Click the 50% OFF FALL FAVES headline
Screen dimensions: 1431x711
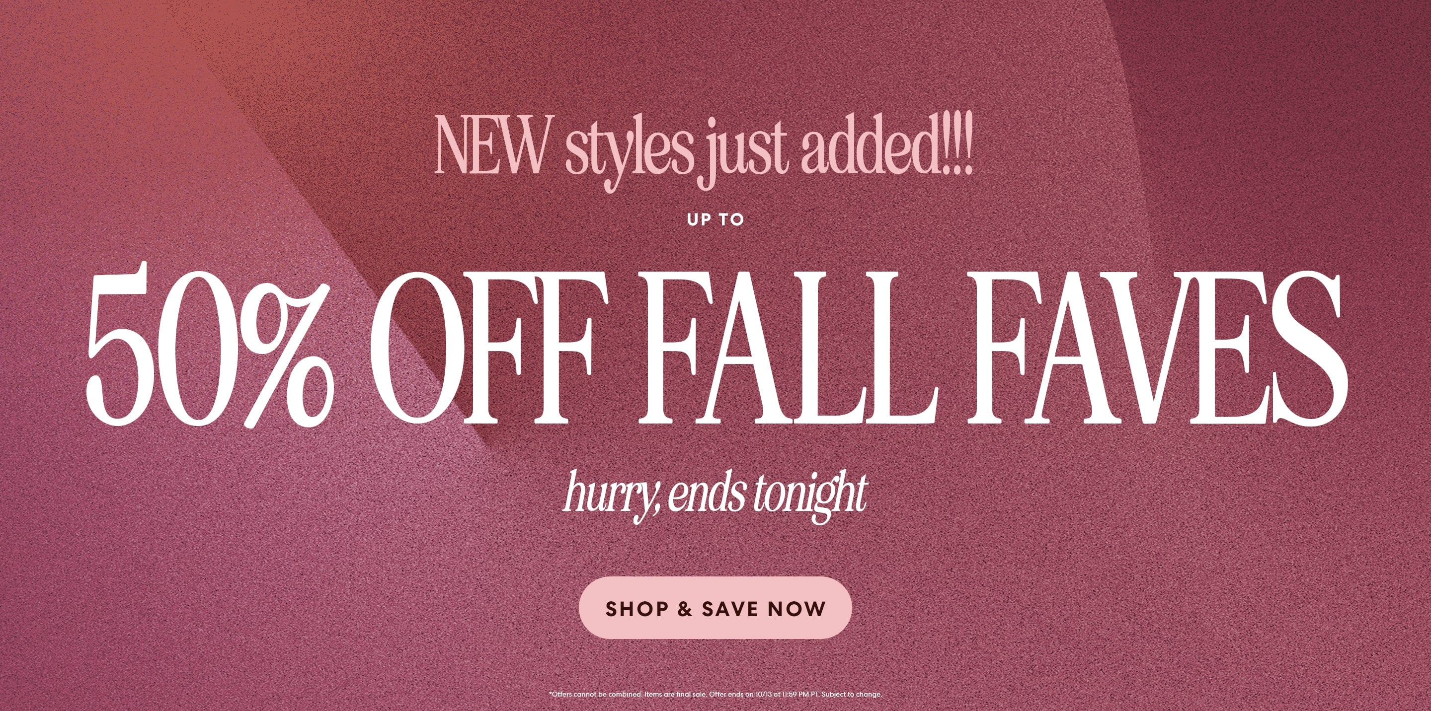(x=716, y=349)
